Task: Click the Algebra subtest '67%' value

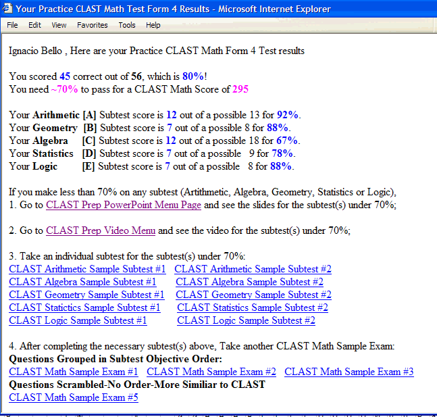Action: click(287, 141)
